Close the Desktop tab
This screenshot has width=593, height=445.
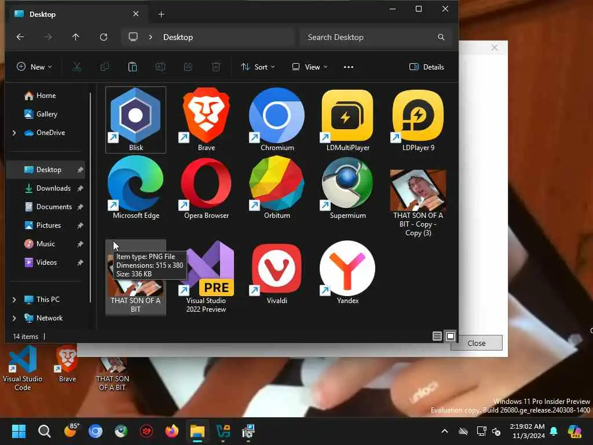136,14
